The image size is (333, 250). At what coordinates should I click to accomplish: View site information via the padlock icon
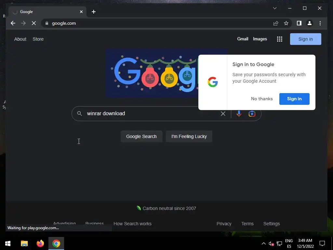coord(47,23)
